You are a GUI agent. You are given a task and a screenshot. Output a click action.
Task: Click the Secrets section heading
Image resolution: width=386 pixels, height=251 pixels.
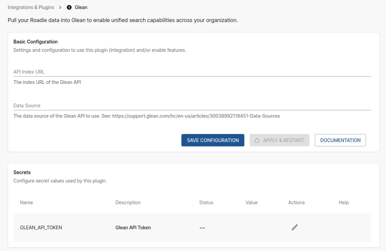(x=22, y=172)
